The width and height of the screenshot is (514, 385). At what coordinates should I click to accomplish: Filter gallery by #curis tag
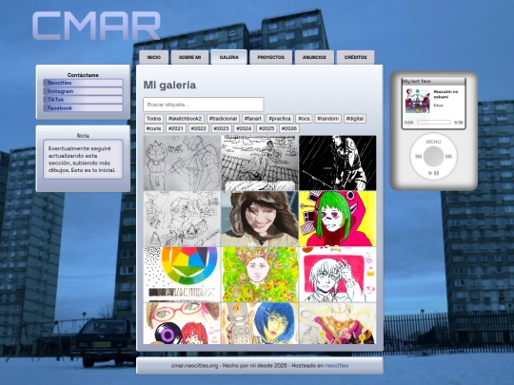point(153,128)
